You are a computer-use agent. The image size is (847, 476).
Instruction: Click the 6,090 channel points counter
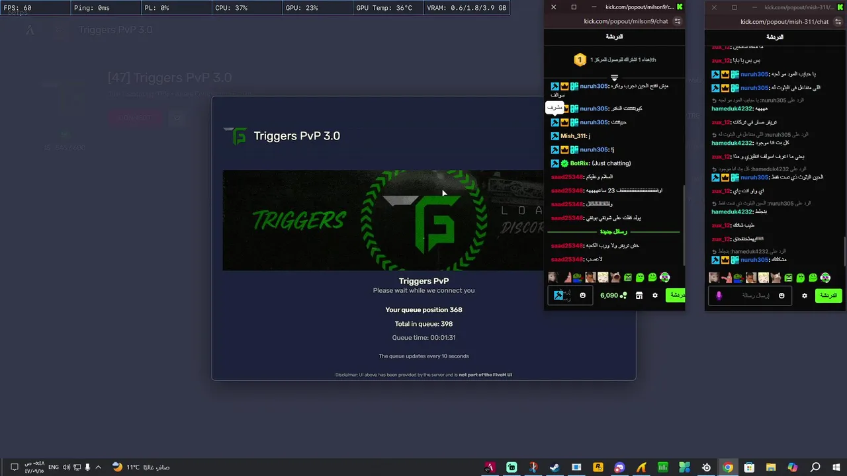(x=613, y=296)
